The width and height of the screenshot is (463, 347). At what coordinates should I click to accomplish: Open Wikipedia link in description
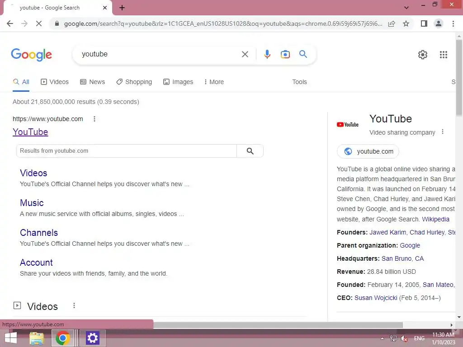click(435, 219)
